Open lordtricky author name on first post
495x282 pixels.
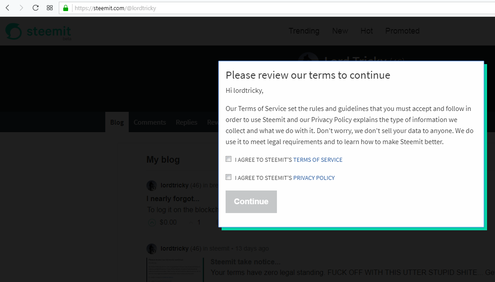tap(175, 186)
